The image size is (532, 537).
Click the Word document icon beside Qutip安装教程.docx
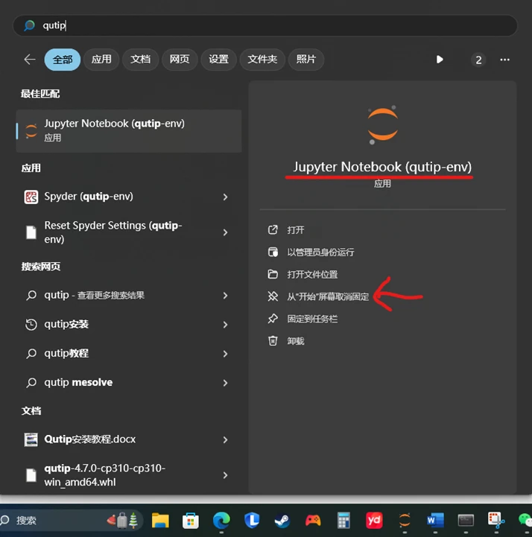pyautogui.click(x=31, y=439)
